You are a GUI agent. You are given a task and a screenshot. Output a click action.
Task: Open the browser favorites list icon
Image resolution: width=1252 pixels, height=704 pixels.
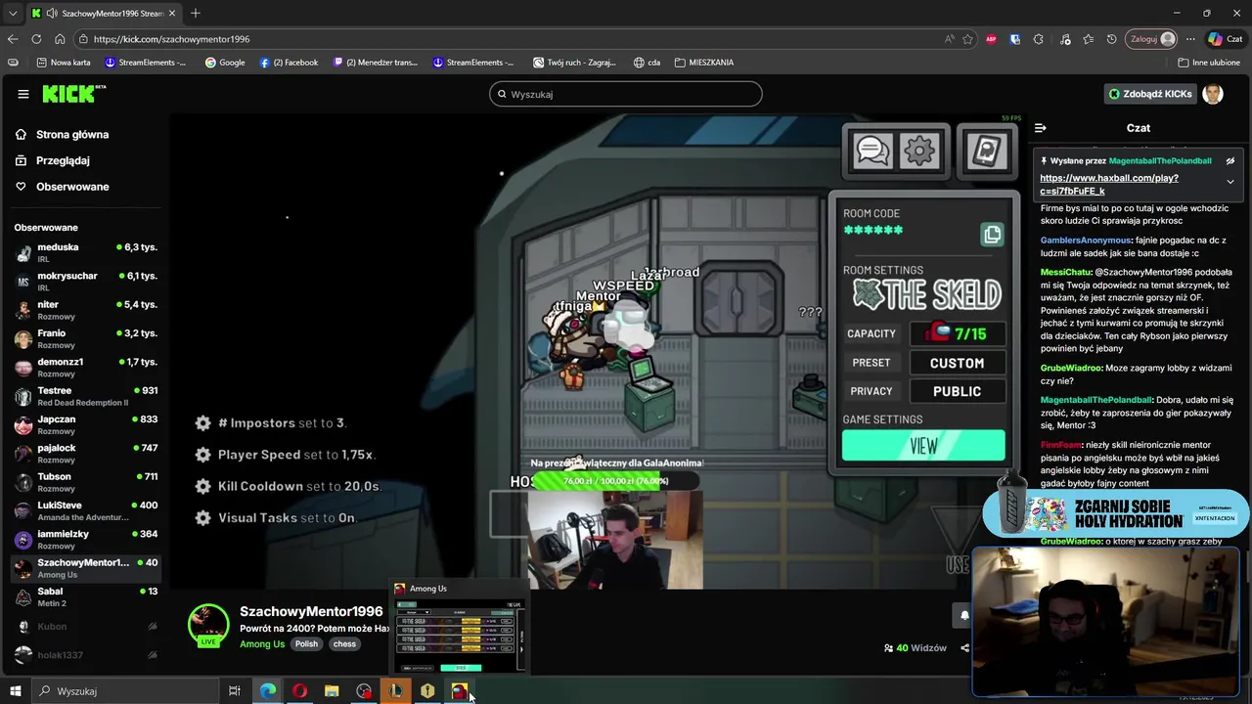tap(1088, 39)
